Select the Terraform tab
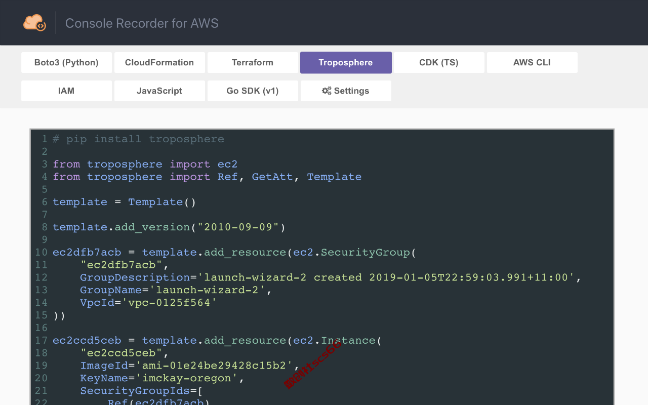648x405 pixels. [253, 63]
